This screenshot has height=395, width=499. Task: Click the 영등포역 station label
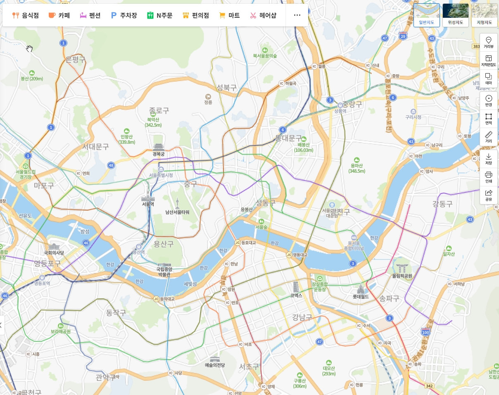click(x=42, y=283)
